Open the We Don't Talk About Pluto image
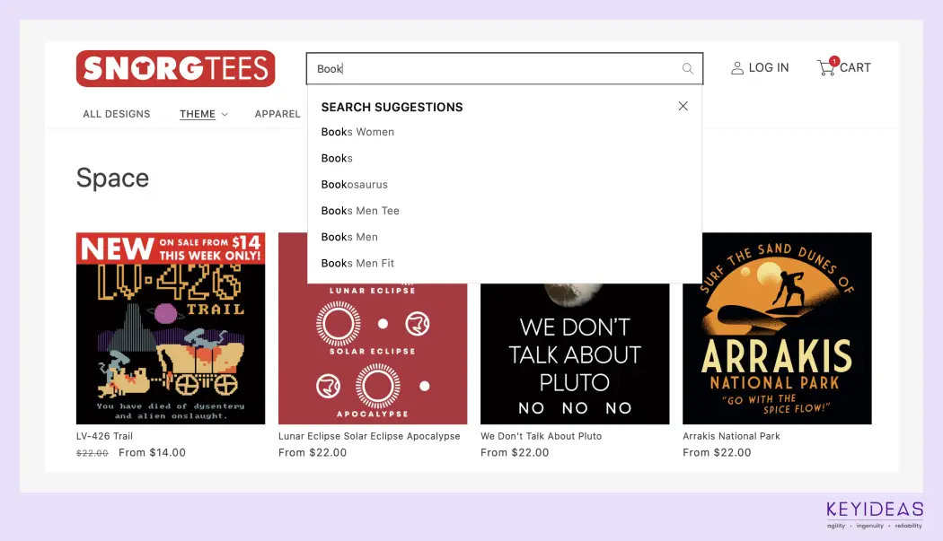This screenshot has width=943, height=541. [575, 353]
